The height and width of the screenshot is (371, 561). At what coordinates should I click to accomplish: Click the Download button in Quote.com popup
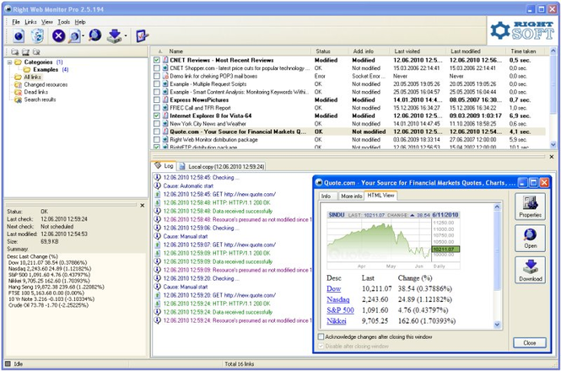(x=531, y=270)
